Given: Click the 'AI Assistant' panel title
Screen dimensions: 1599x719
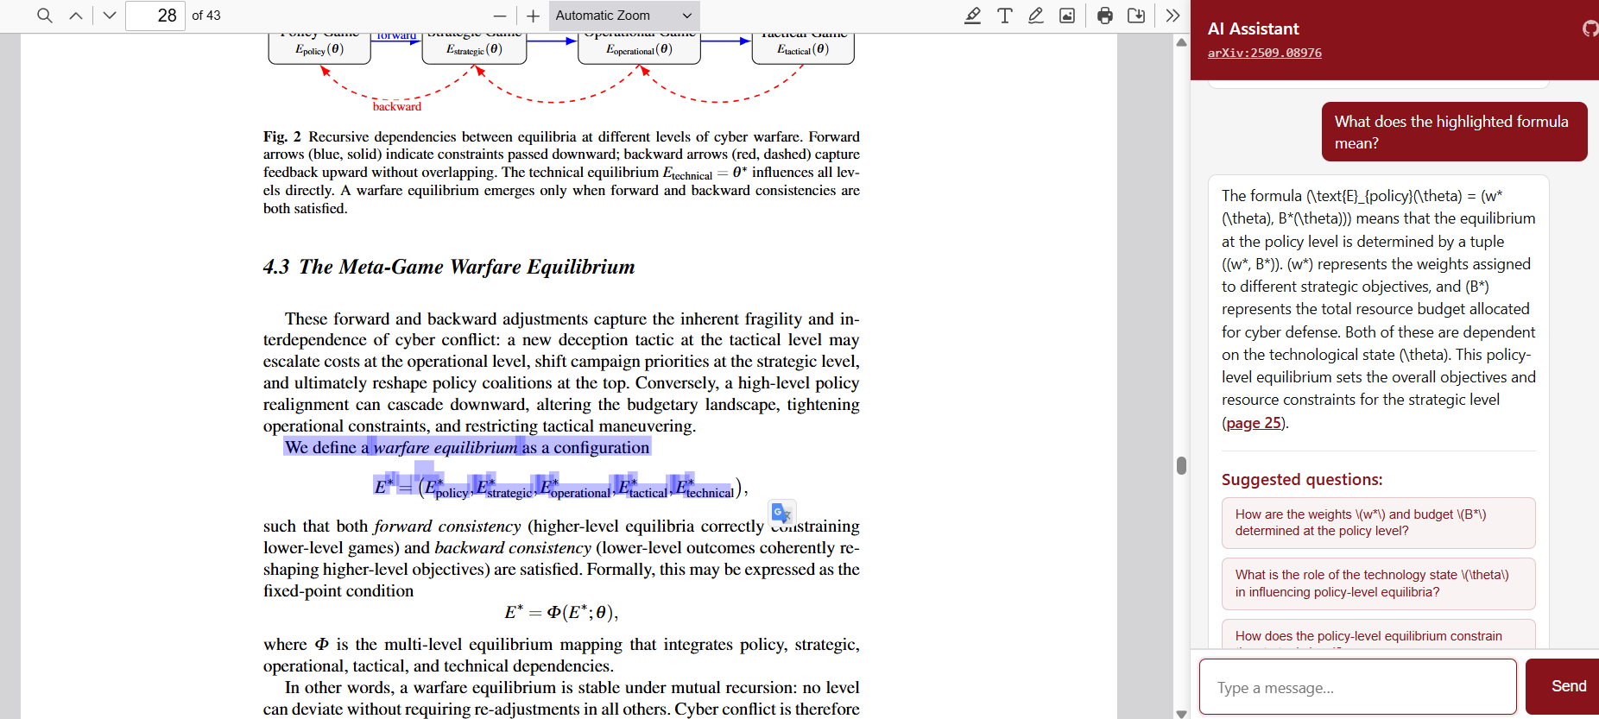Looking at the screenshot, I should click(x=1253, y=28).
